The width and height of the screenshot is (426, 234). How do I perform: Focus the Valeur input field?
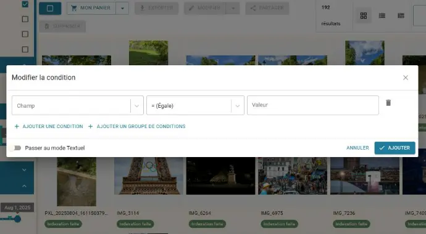[x=312, y=105]
